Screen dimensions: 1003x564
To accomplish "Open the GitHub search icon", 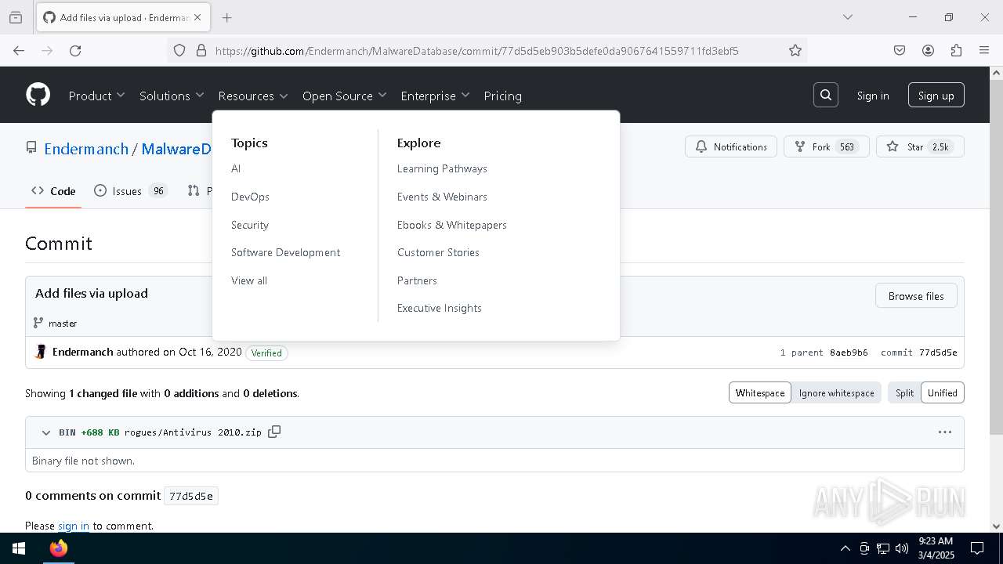I will click(826, 95).
